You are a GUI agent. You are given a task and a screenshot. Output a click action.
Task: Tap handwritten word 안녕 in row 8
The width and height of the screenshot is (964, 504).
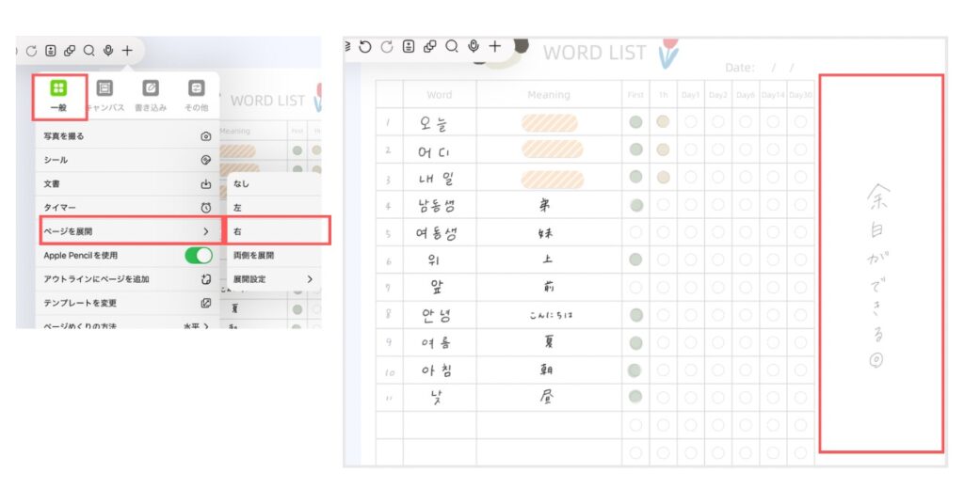pyautogui.click(x=437, y=316)
